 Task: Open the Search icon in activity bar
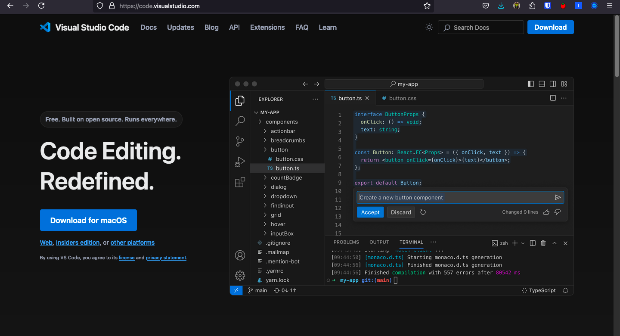coord(240,121)
